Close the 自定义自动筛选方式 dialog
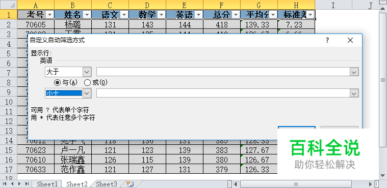The image size is (387, 188). point(350,40)
